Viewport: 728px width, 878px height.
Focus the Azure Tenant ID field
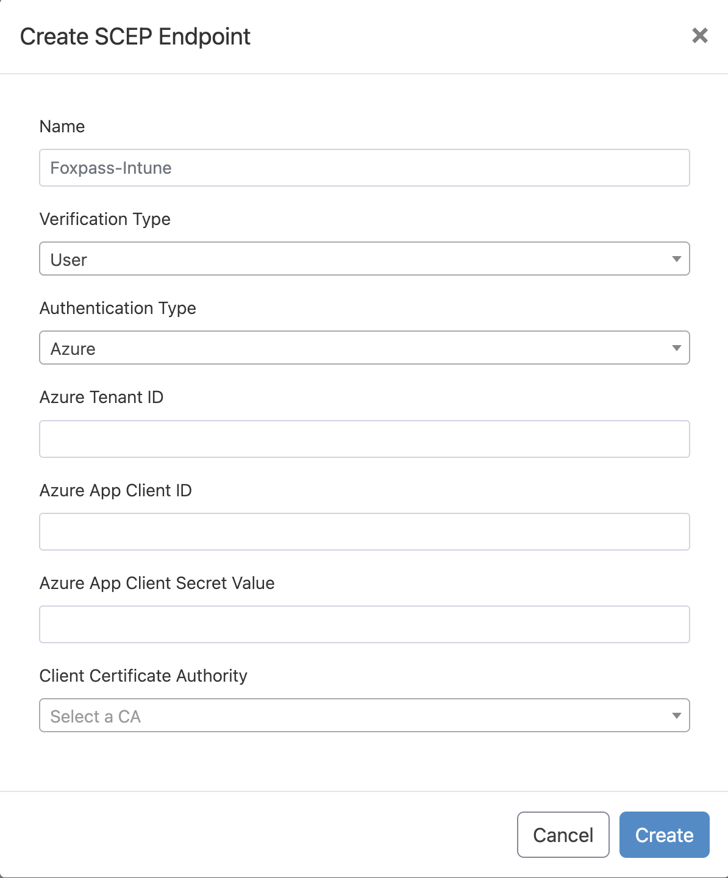click(365, 439)
